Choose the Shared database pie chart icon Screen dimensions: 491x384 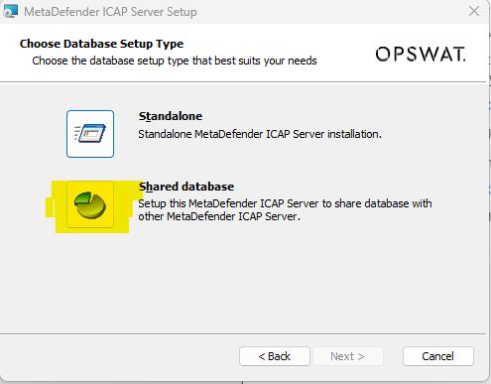pos(90,204)
